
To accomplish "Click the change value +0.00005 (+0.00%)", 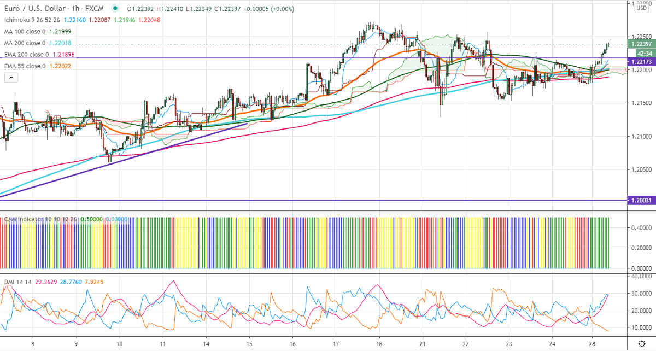I will point(270,9).
